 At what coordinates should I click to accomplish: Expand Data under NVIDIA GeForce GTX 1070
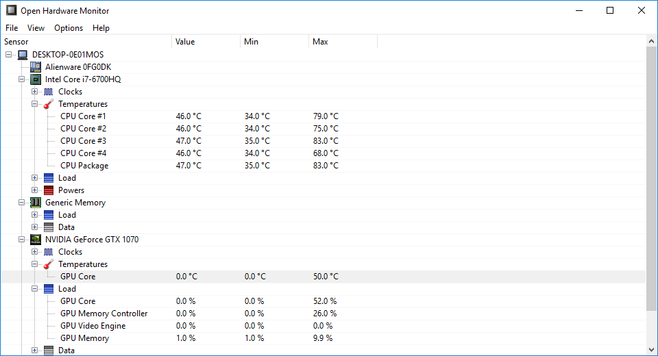[x=35, y=351]
